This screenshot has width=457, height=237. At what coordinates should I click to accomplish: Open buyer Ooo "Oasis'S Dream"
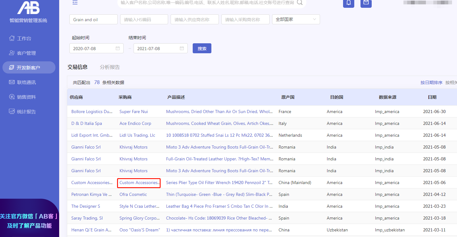[x=139, y=230]
